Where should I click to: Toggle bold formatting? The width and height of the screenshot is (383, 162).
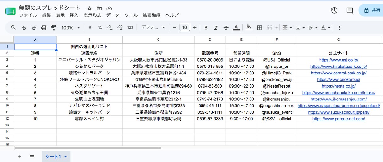[206, 28]
